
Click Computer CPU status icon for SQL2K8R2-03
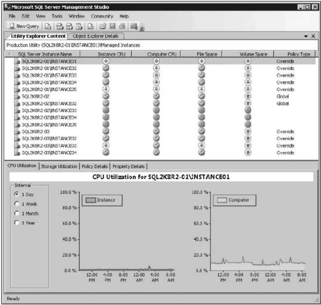pyautogui.click(x=156, y=131)
